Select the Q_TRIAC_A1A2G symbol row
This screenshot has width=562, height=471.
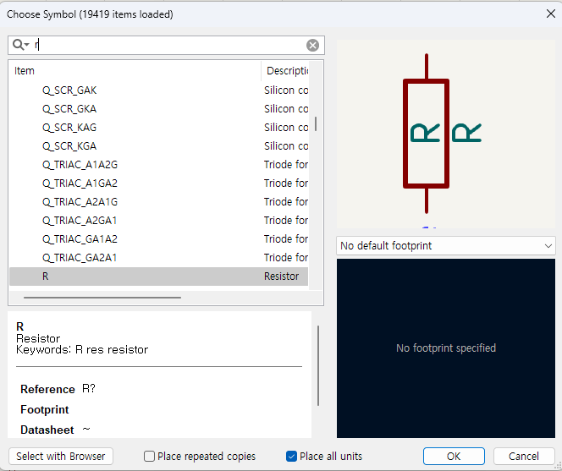158,165
